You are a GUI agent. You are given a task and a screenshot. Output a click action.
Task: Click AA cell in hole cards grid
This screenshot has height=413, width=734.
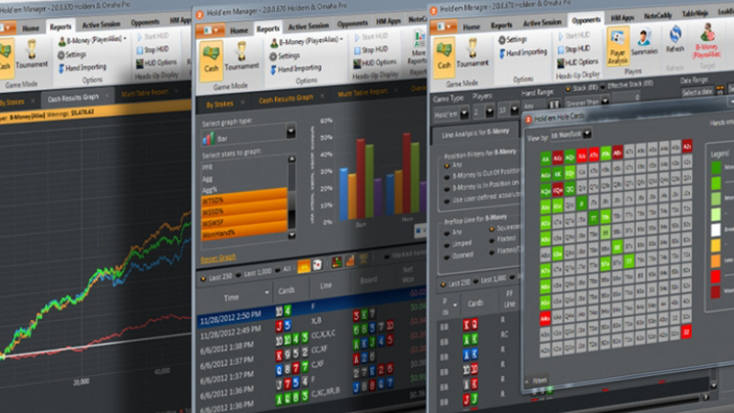[x=545, y=160]
